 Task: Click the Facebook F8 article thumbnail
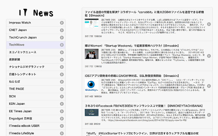(92, 113)
